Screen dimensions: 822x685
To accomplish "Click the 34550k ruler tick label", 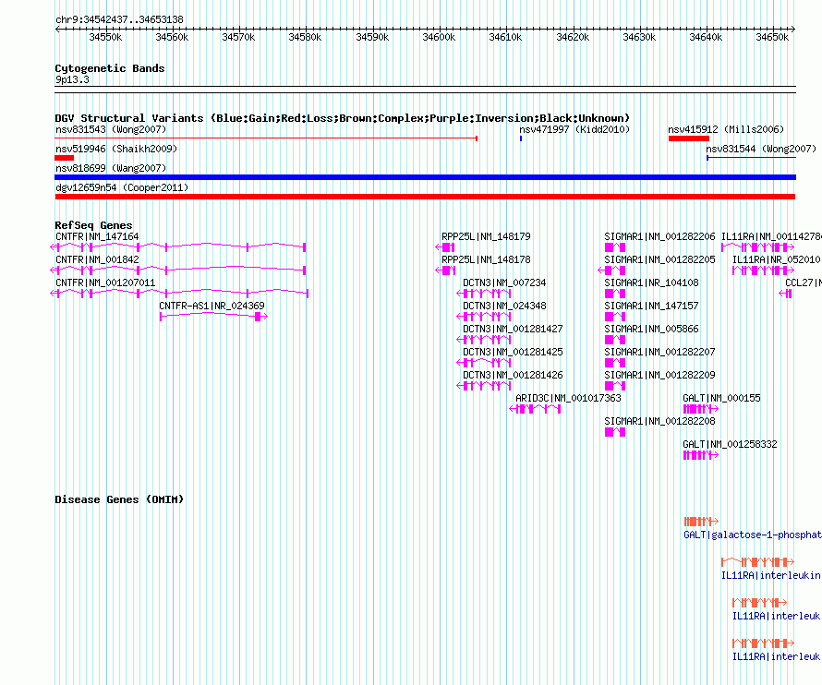I will tap(105, 37).
